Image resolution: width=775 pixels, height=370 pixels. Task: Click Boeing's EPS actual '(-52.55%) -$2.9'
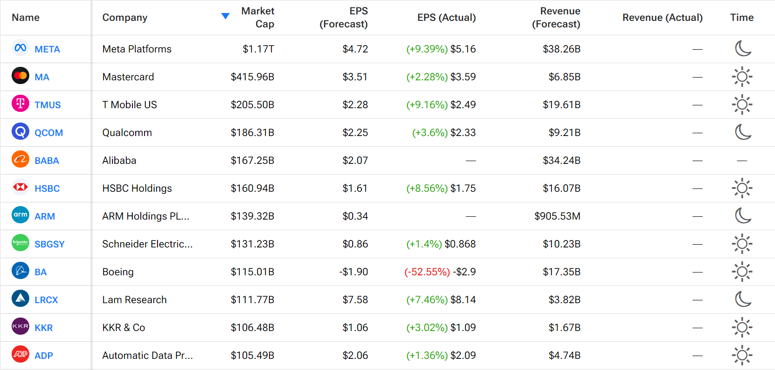click(x=440, y=272)
